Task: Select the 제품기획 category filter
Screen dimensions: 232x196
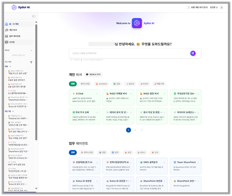Action: click(159, 84)
